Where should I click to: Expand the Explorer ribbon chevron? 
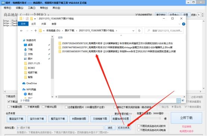point(179,24)
